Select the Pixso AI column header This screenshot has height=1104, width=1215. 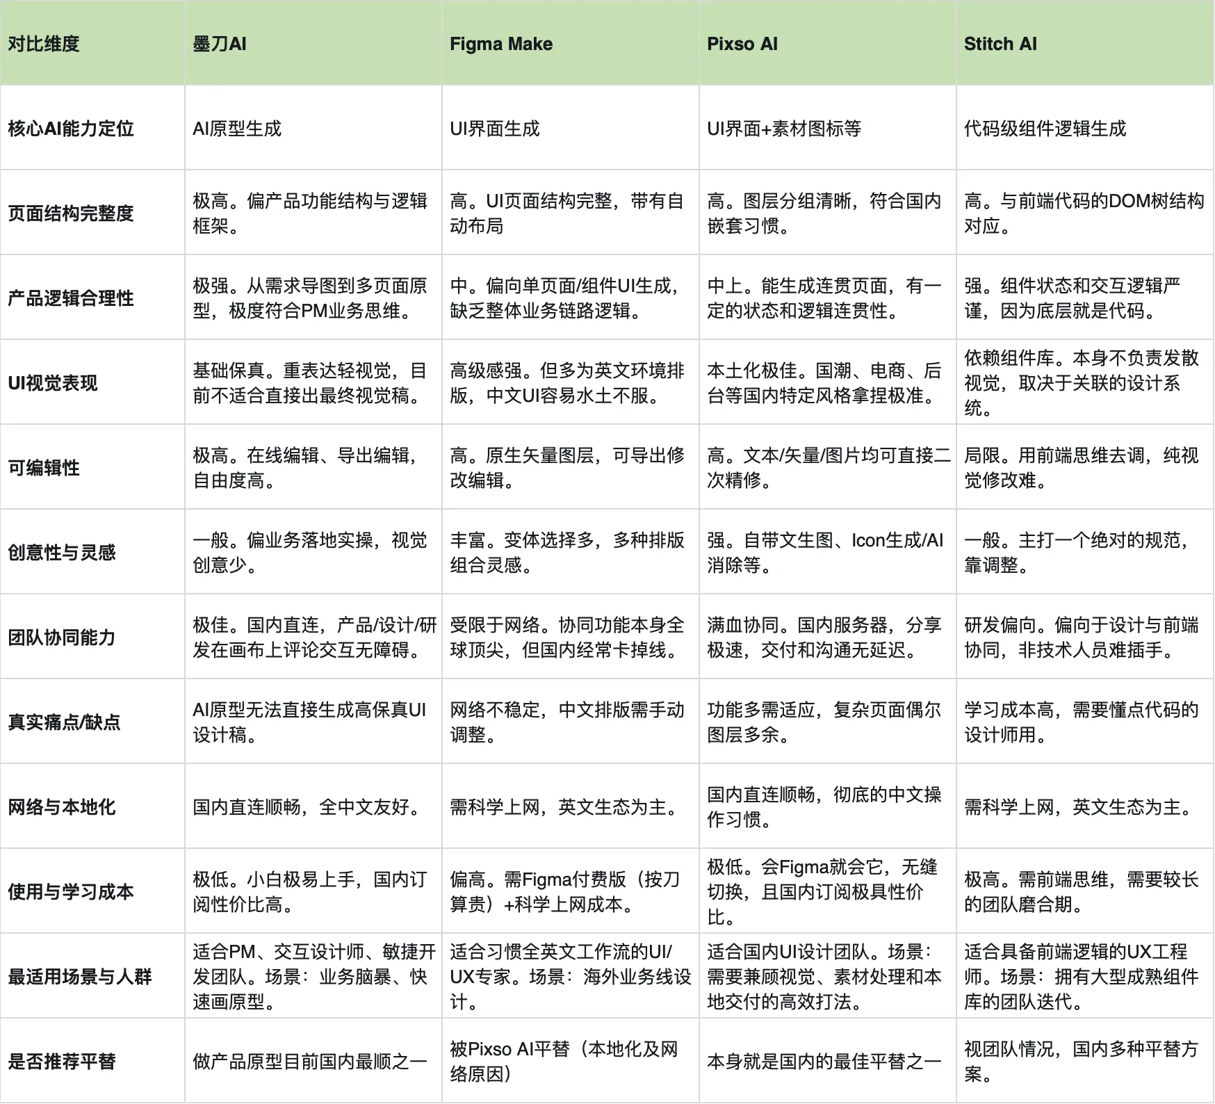828,43
